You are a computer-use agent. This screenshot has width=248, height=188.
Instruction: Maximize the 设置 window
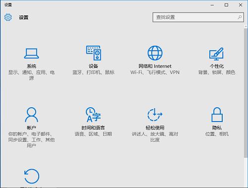coord(226,5)
